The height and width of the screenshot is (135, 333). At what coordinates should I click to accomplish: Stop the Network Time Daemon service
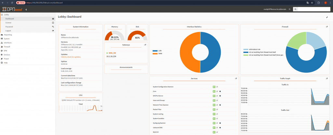(220, 105)
